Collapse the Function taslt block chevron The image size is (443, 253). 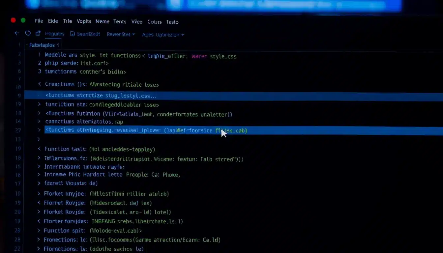click(39, 149)
